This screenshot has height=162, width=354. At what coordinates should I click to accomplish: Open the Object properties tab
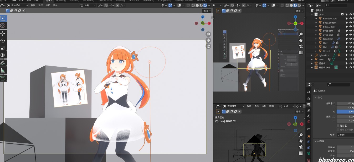309,136
